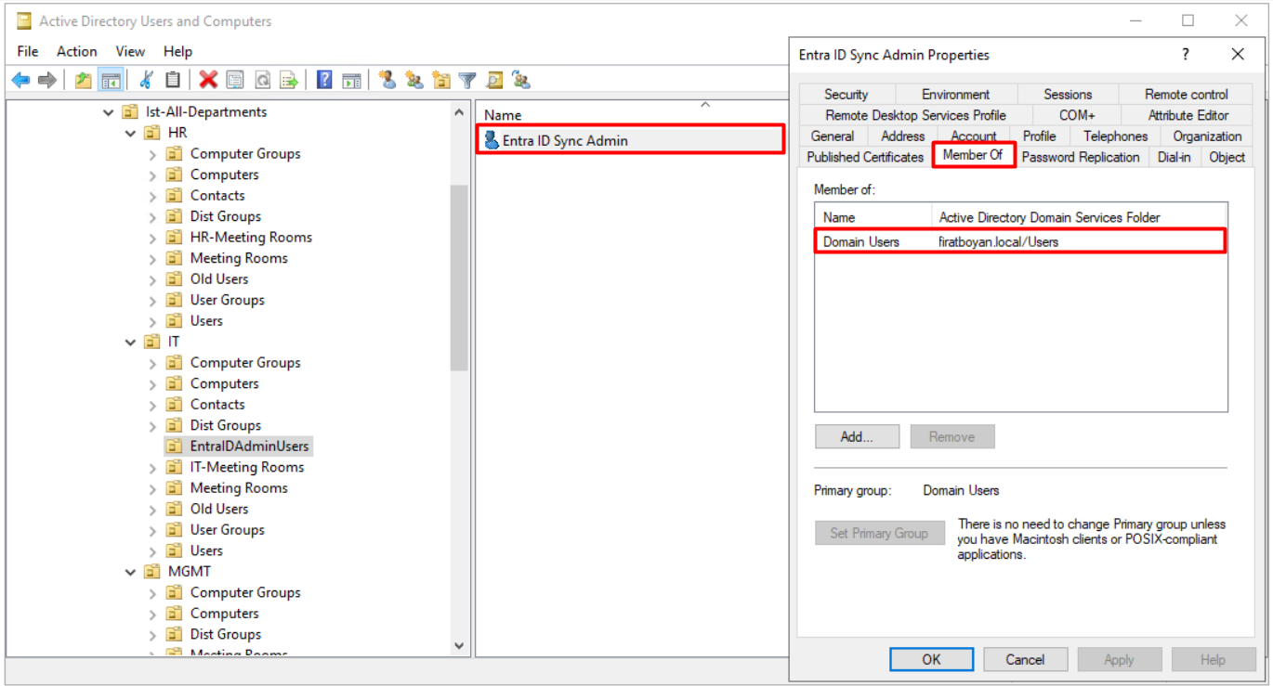1273x686 pixels.
Task: Create a new organizational unit via toolbar icon
Action: (440, 81)
